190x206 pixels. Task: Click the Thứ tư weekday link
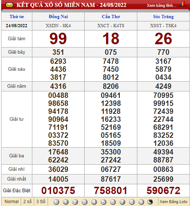[x=17, y=17]
